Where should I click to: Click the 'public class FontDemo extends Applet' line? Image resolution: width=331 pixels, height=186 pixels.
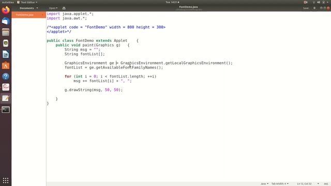coord(93,40)
